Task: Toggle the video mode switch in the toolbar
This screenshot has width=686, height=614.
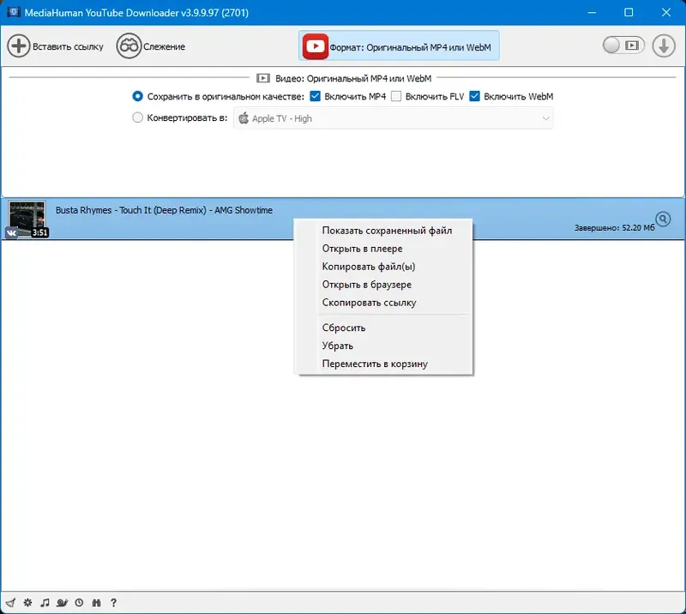Action: [x=623, y=45]
